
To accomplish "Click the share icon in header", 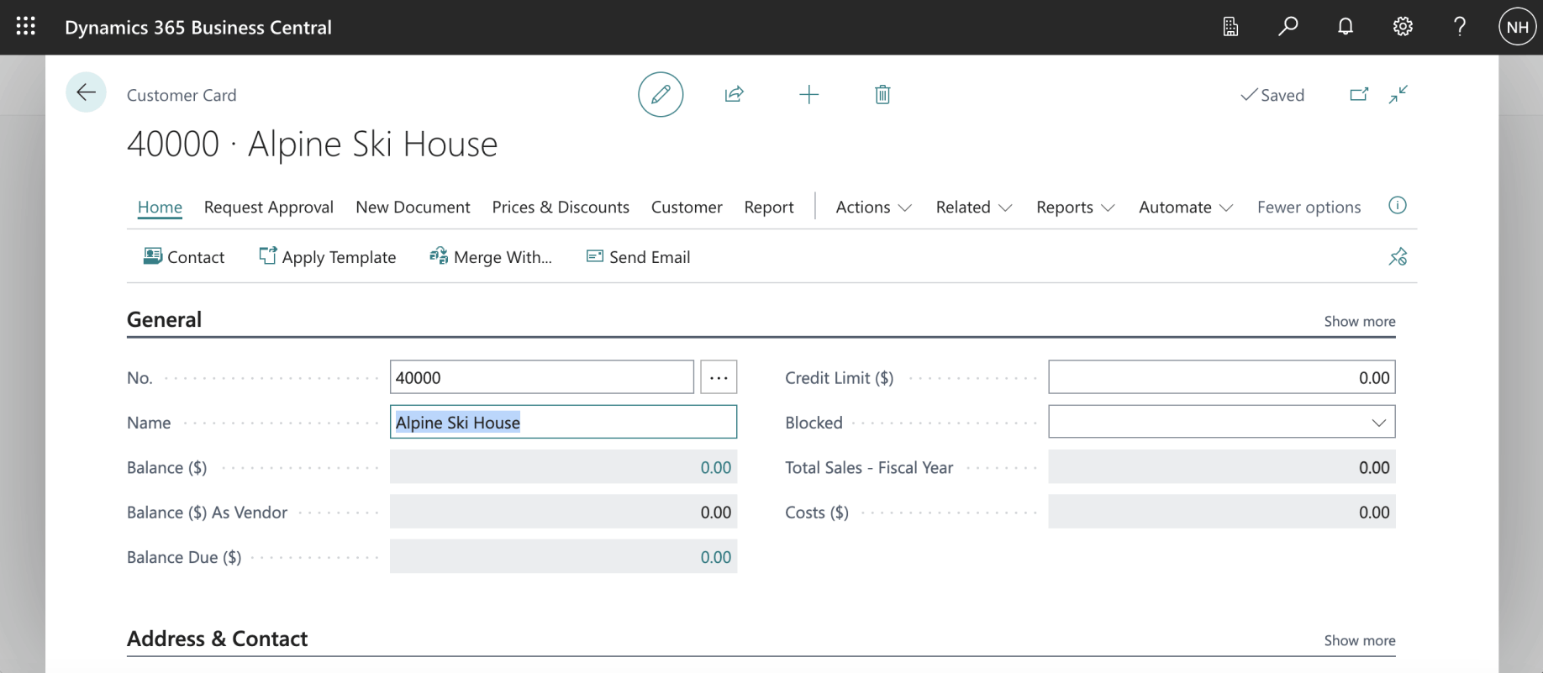I will click(x=734, y=94).
